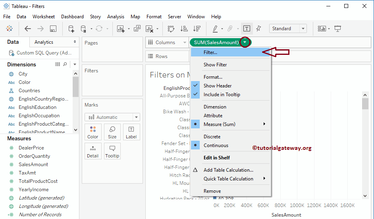Select Dimension in the context menu
Viewport: 374px width, 219px height.
point(231,107)
